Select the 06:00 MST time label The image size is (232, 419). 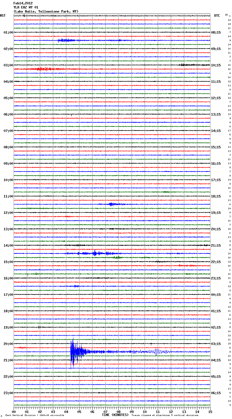click(8, 114)
